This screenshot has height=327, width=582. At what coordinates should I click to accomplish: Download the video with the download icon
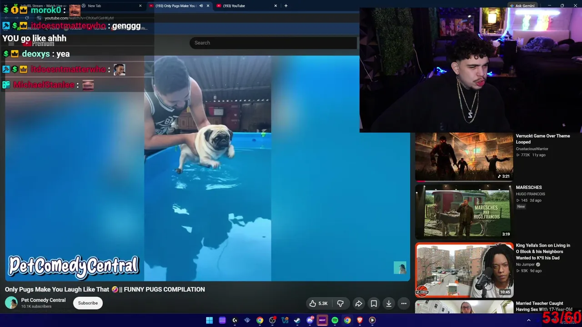coord(389,303)
